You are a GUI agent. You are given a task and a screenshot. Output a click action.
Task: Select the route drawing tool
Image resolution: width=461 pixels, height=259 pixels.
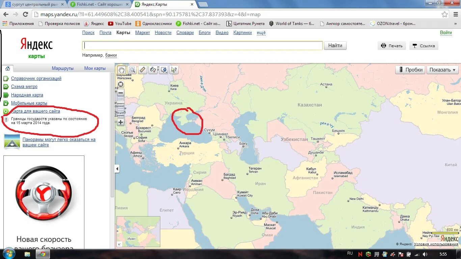tap(153, 70)
